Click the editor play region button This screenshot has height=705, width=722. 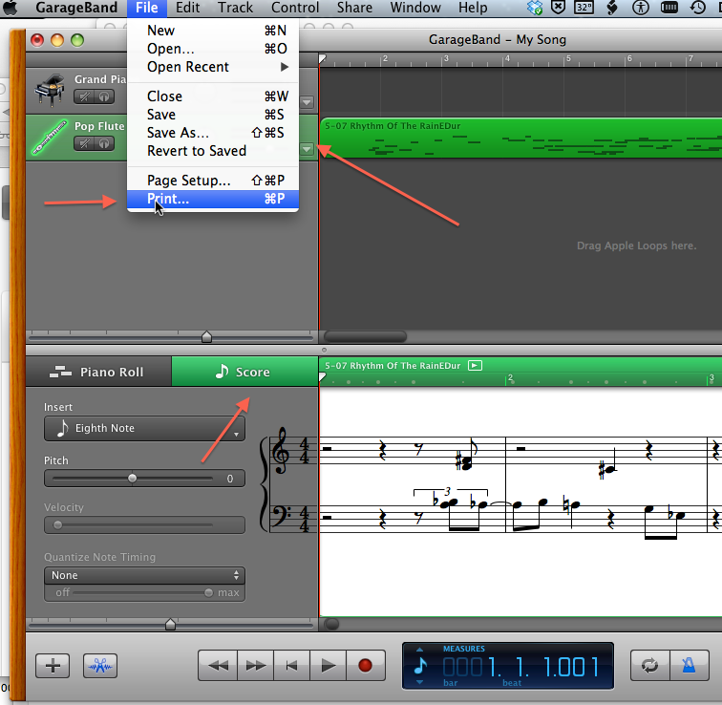(475, 365)
